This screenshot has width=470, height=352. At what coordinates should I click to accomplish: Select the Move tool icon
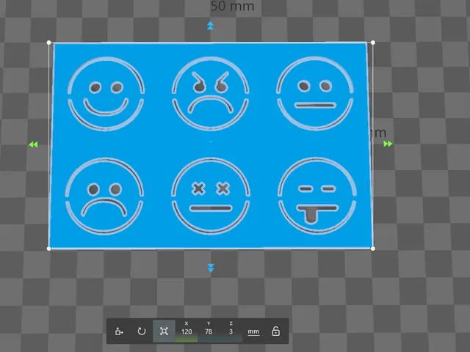pos(119,331)
